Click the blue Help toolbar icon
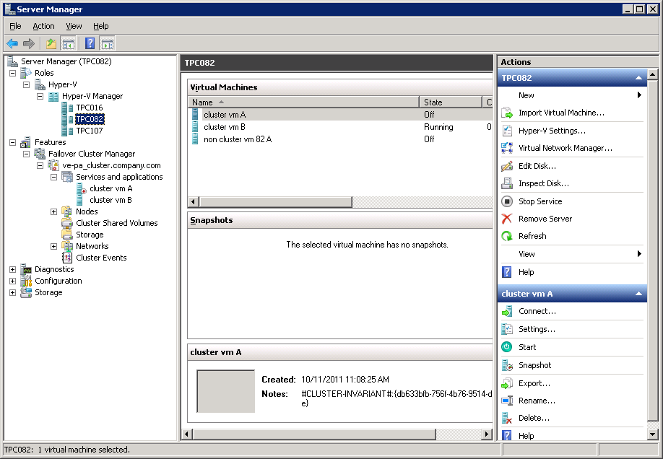 coord(90,43)
